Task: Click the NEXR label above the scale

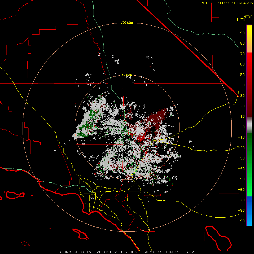Action: click(x=248, y=17)
